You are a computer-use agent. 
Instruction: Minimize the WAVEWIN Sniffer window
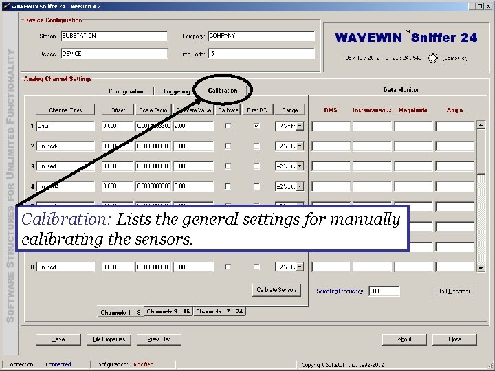pyautogui.click(x=472, y=6)
